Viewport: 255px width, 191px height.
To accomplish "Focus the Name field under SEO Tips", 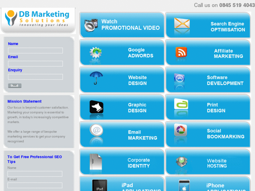I will pos(35,174).
